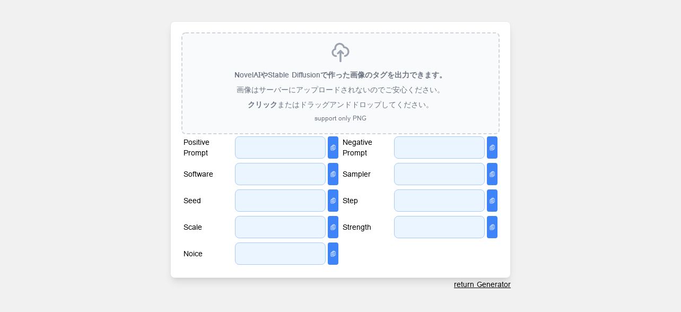Copy the Negative Prompt value
The width and height of the screenshot is (681, 312).
pyautogui.click(x=492, y=148)
